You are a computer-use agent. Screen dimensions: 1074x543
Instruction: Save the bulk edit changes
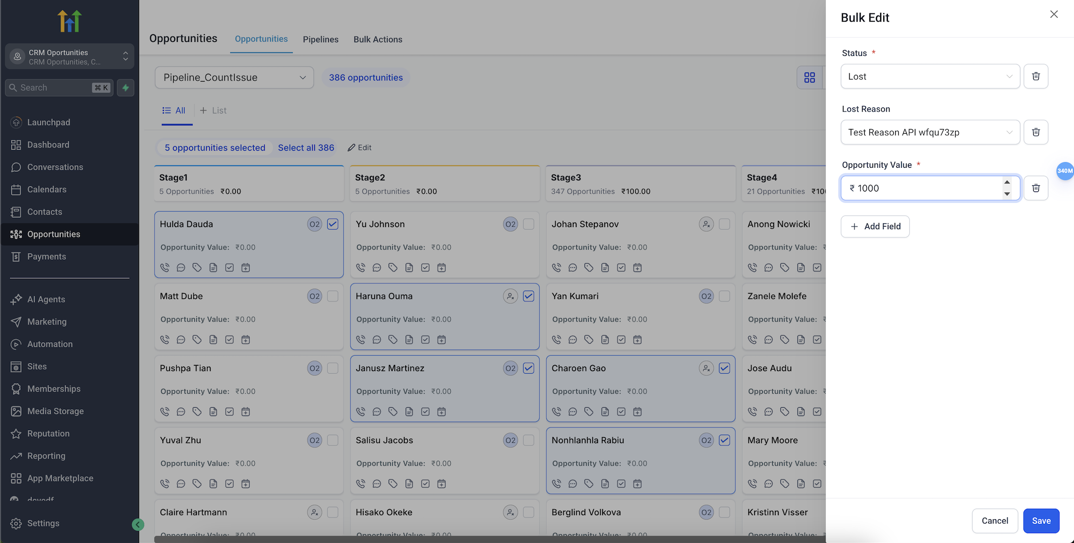click(1041, 521)
